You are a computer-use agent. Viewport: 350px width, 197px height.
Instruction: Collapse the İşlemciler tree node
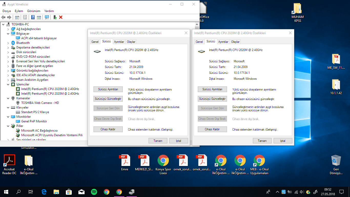coord(8,84)
